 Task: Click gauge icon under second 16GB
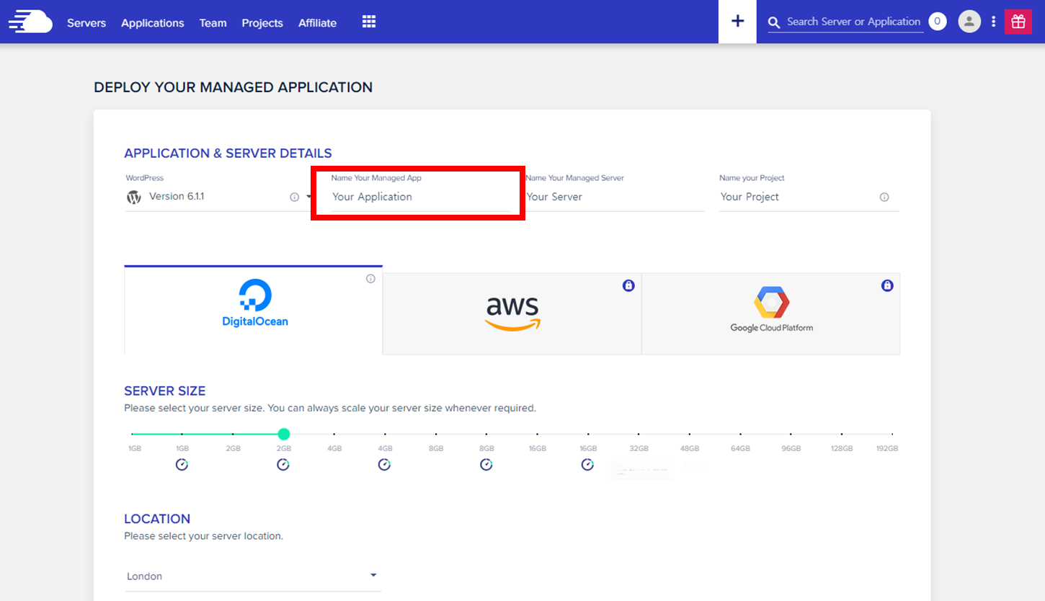587,465
